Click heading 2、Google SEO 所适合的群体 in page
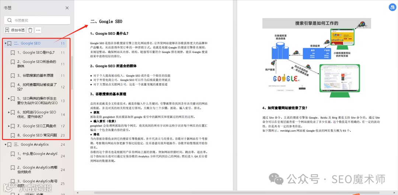The width and height of the screenshot is (398, 195). (x=113, y=66)
